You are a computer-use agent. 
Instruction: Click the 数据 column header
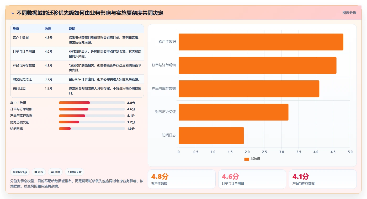[x=48, y=29]
